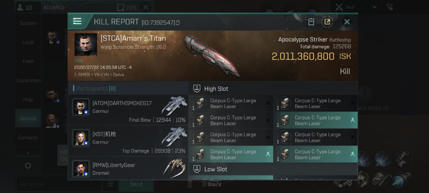The width and height of the screenshot is (429, 193).
Task: Select the LibertyGear Dramiel participant row
Action: (x=128, y=169)
